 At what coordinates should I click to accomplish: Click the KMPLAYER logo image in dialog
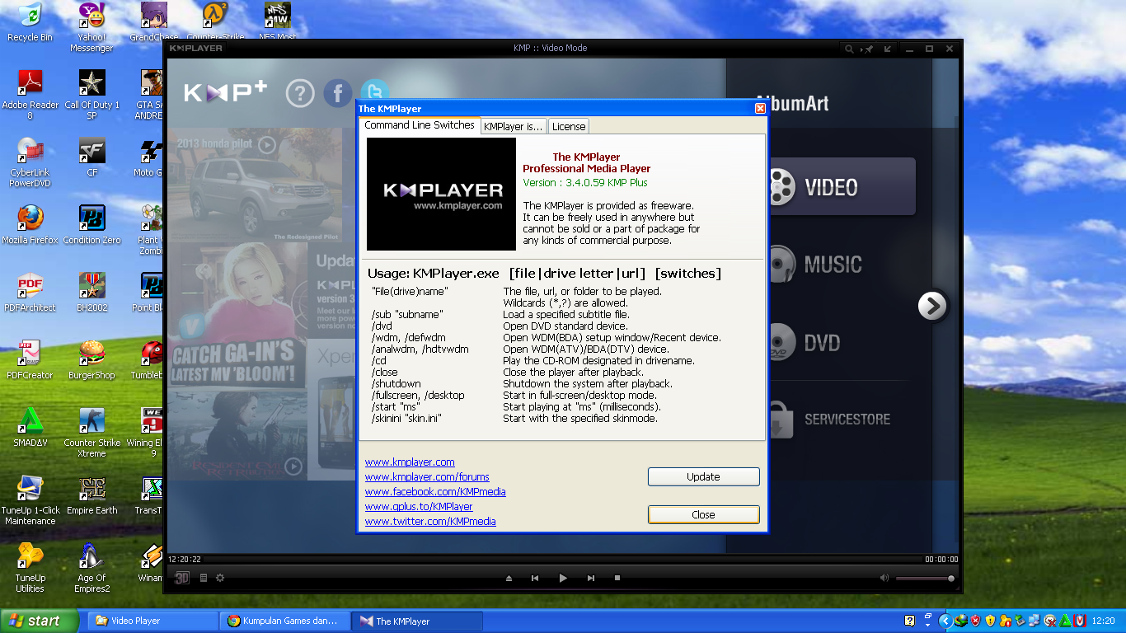click(441, 195)
